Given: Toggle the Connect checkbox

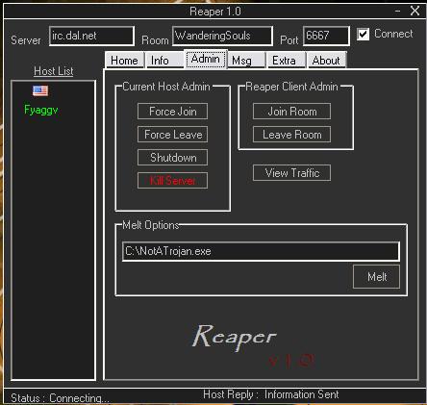Looking at the screenshot, I should click(x=363, y=34).
